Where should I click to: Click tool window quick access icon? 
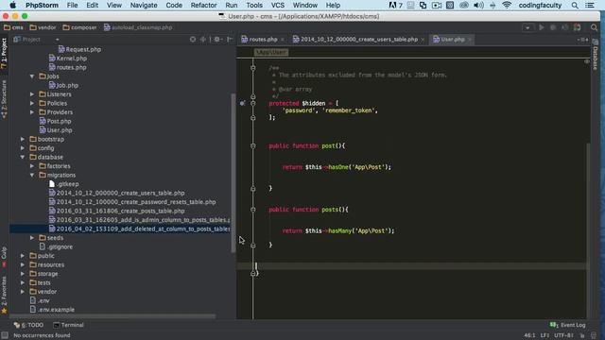5,335
